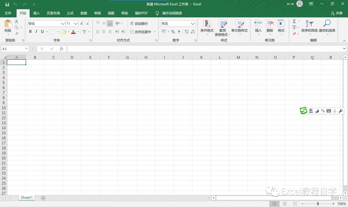The width and height of the screenshot is (348, 207).
Task: Open the number format dropdown (常规)
Action: (x=193, y=24)
